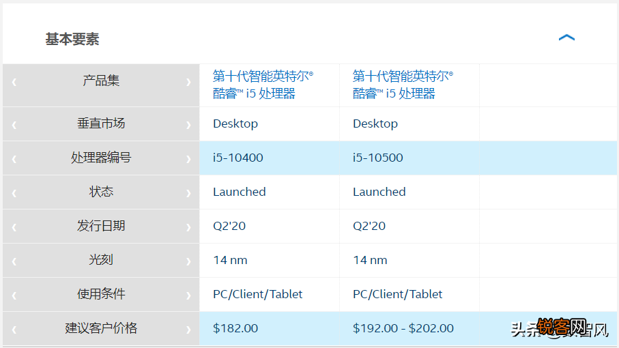This screenshot has height=348, width=619.
Task: Select the 状态 row label
Action: coord(101,191)
